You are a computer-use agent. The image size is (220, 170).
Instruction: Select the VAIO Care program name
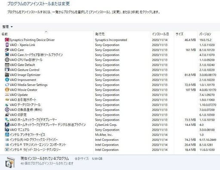tap(17, 50)
